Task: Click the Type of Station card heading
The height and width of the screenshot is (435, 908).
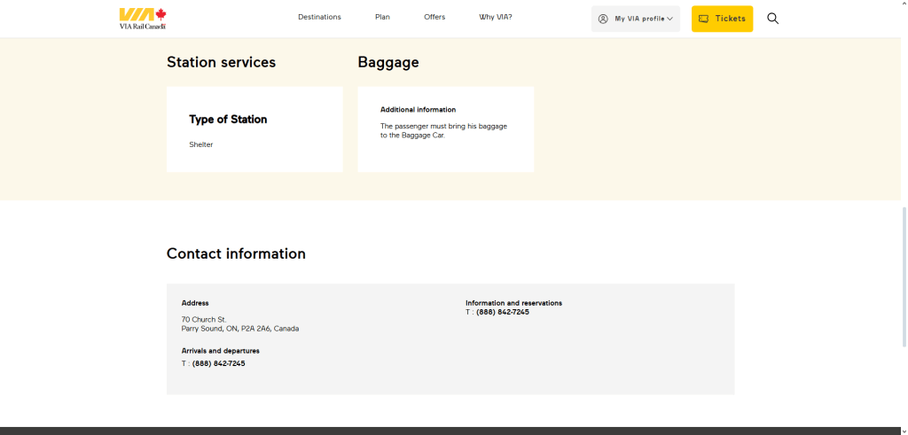Action: coord(228,120)
